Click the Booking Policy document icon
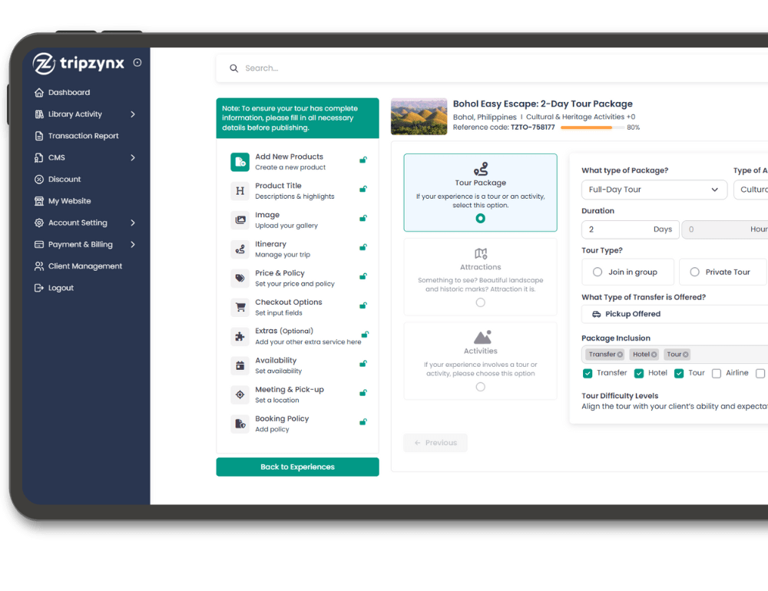Viewport: 768px width, 591px height. (240, 424)
